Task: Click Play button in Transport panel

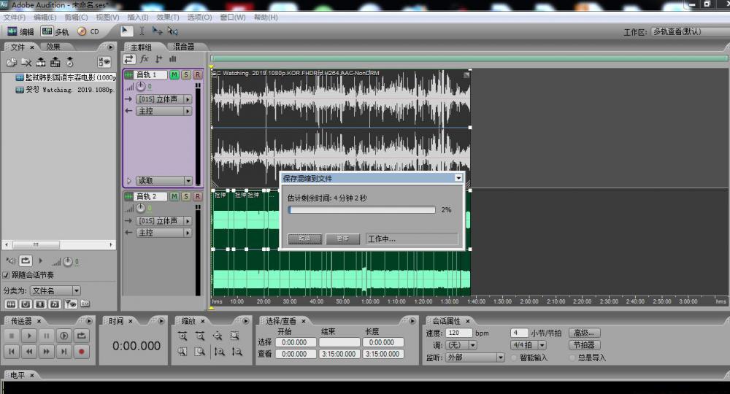Action: [x=29, y=336]
